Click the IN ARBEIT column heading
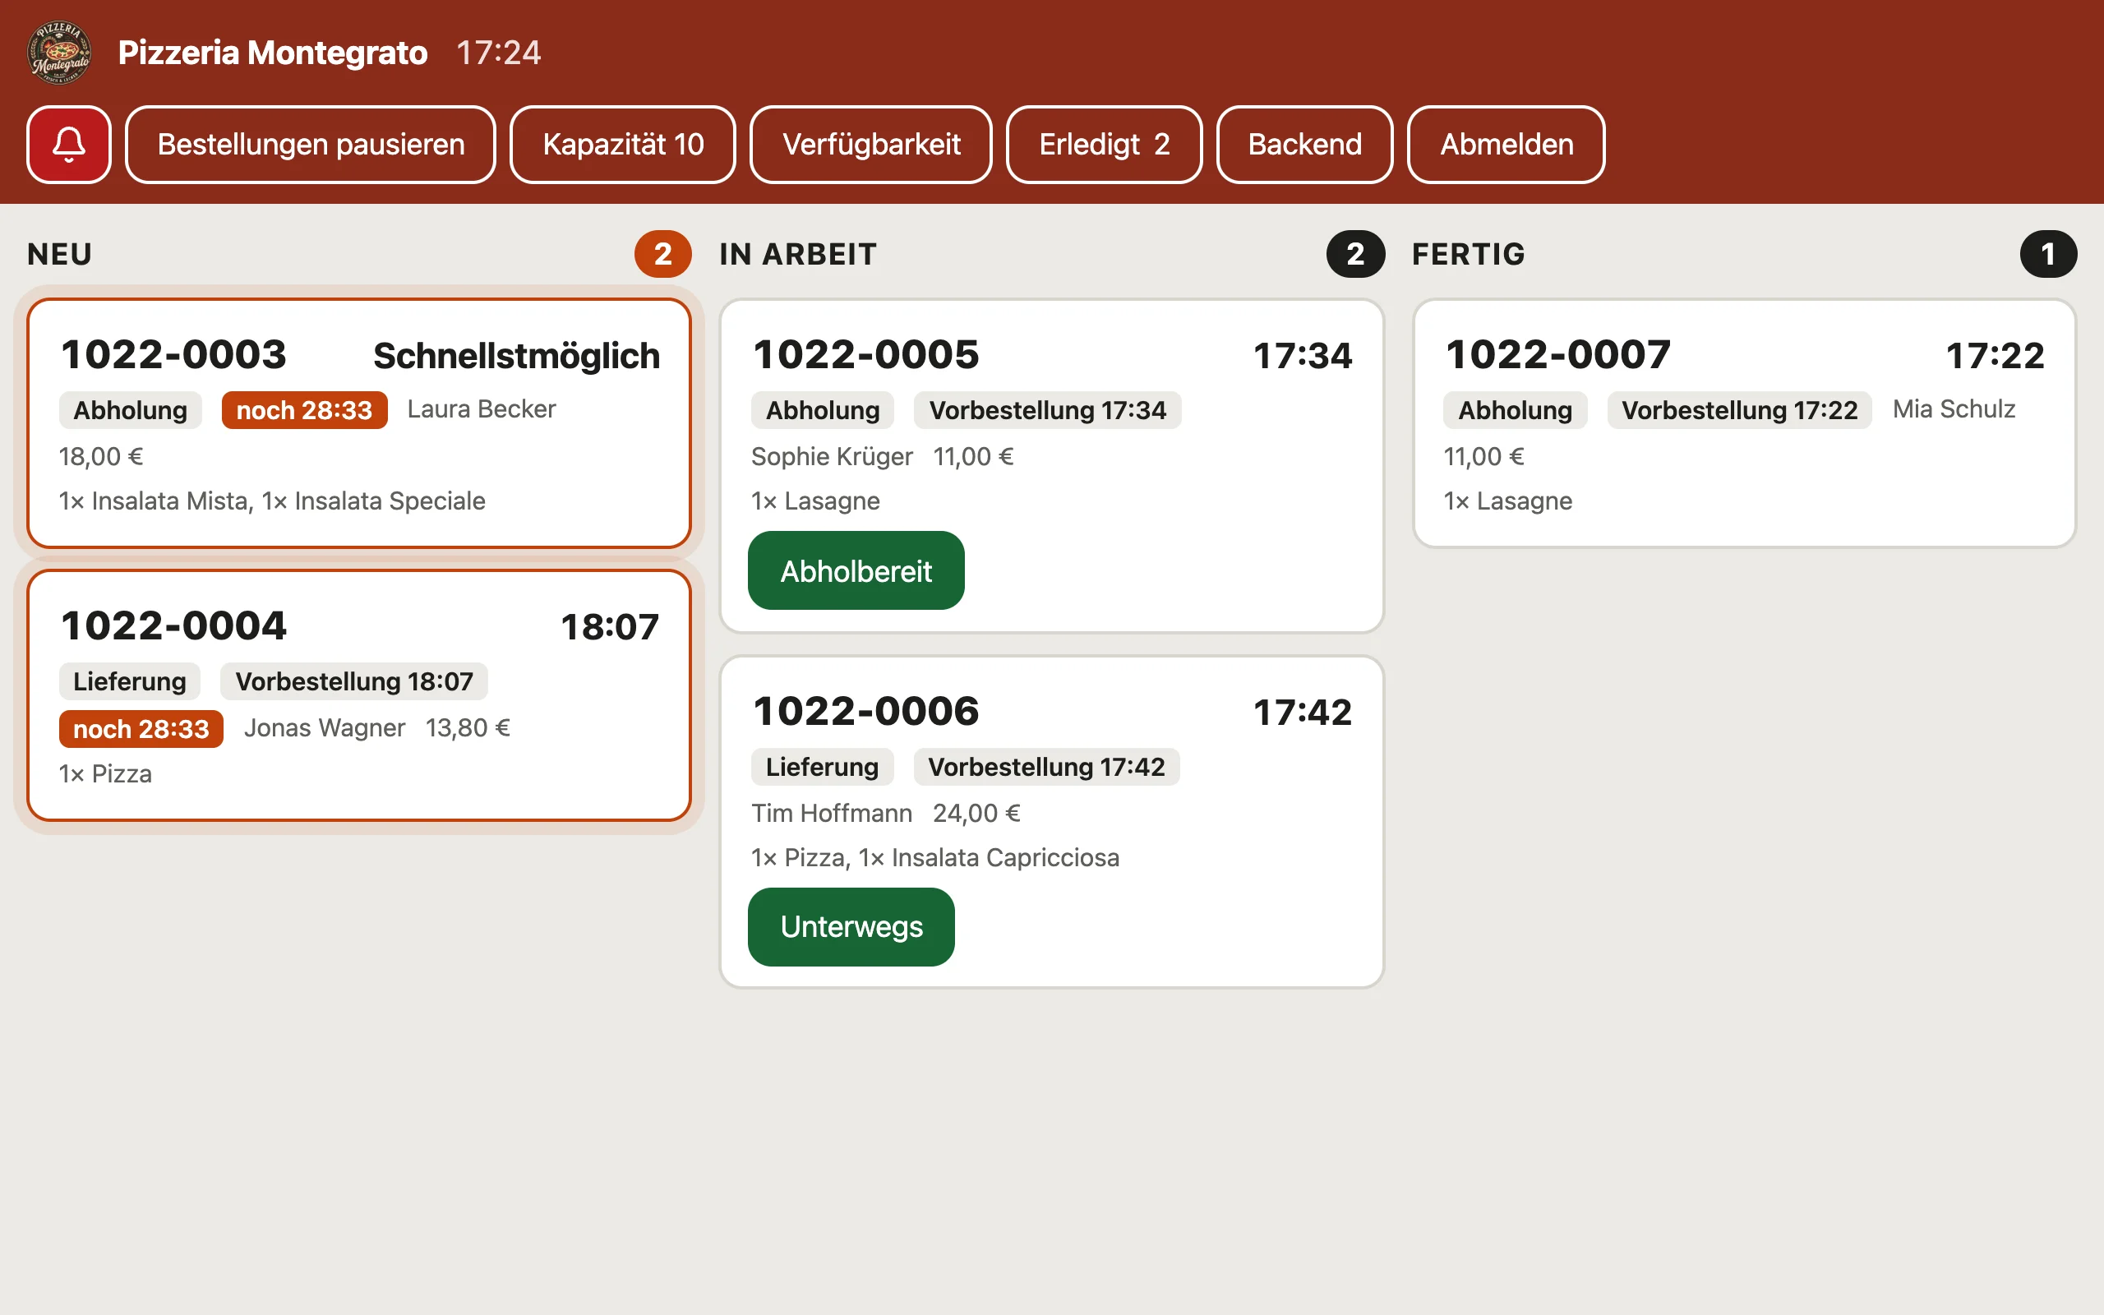Image resolution: width=2104 pixels, height=1315 pixels. (798, 254)
